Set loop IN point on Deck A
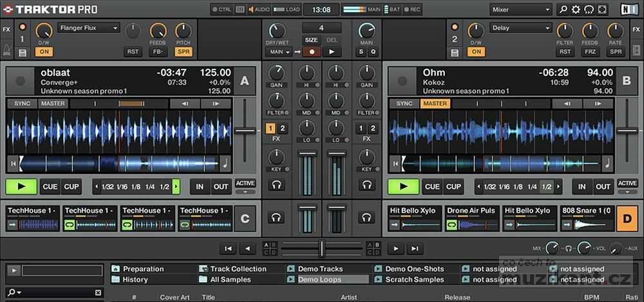 [200, 186]
